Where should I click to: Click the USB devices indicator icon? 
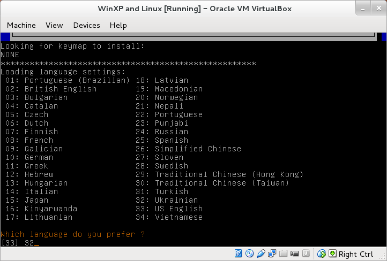[261, 254]
